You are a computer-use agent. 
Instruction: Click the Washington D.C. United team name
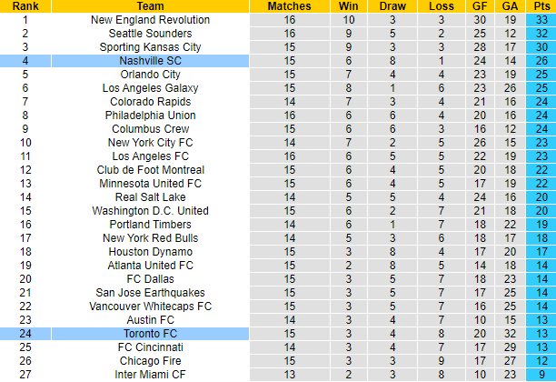tap(150, 210)
